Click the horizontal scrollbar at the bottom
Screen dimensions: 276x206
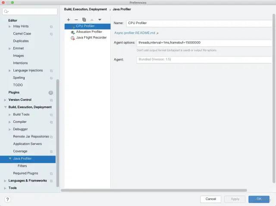tap(154, 190)
